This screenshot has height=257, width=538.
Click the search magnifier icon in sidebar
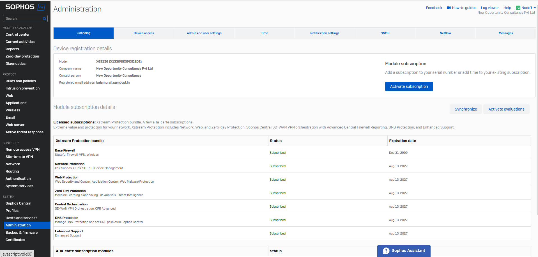tap(44, 19)
